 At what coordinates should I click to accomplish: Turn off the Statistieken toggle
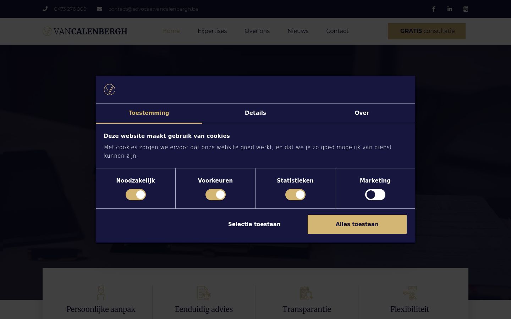(295, 195)
